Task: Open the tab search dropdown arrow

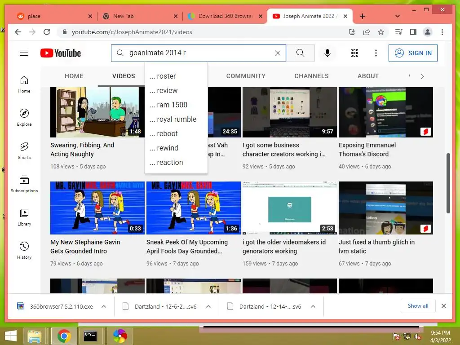Action: tap(397, 16)
